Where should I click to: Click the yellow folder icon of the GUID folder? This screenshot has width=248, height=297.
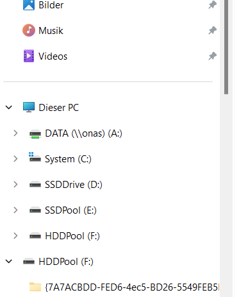35,287
